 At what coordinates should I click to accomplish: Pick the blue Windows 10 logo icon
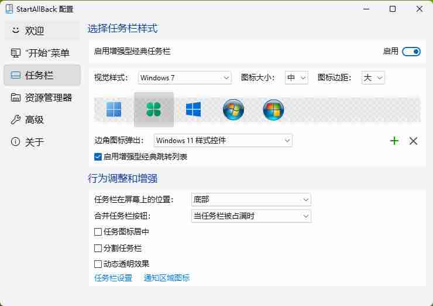click(x=193, y=110)
